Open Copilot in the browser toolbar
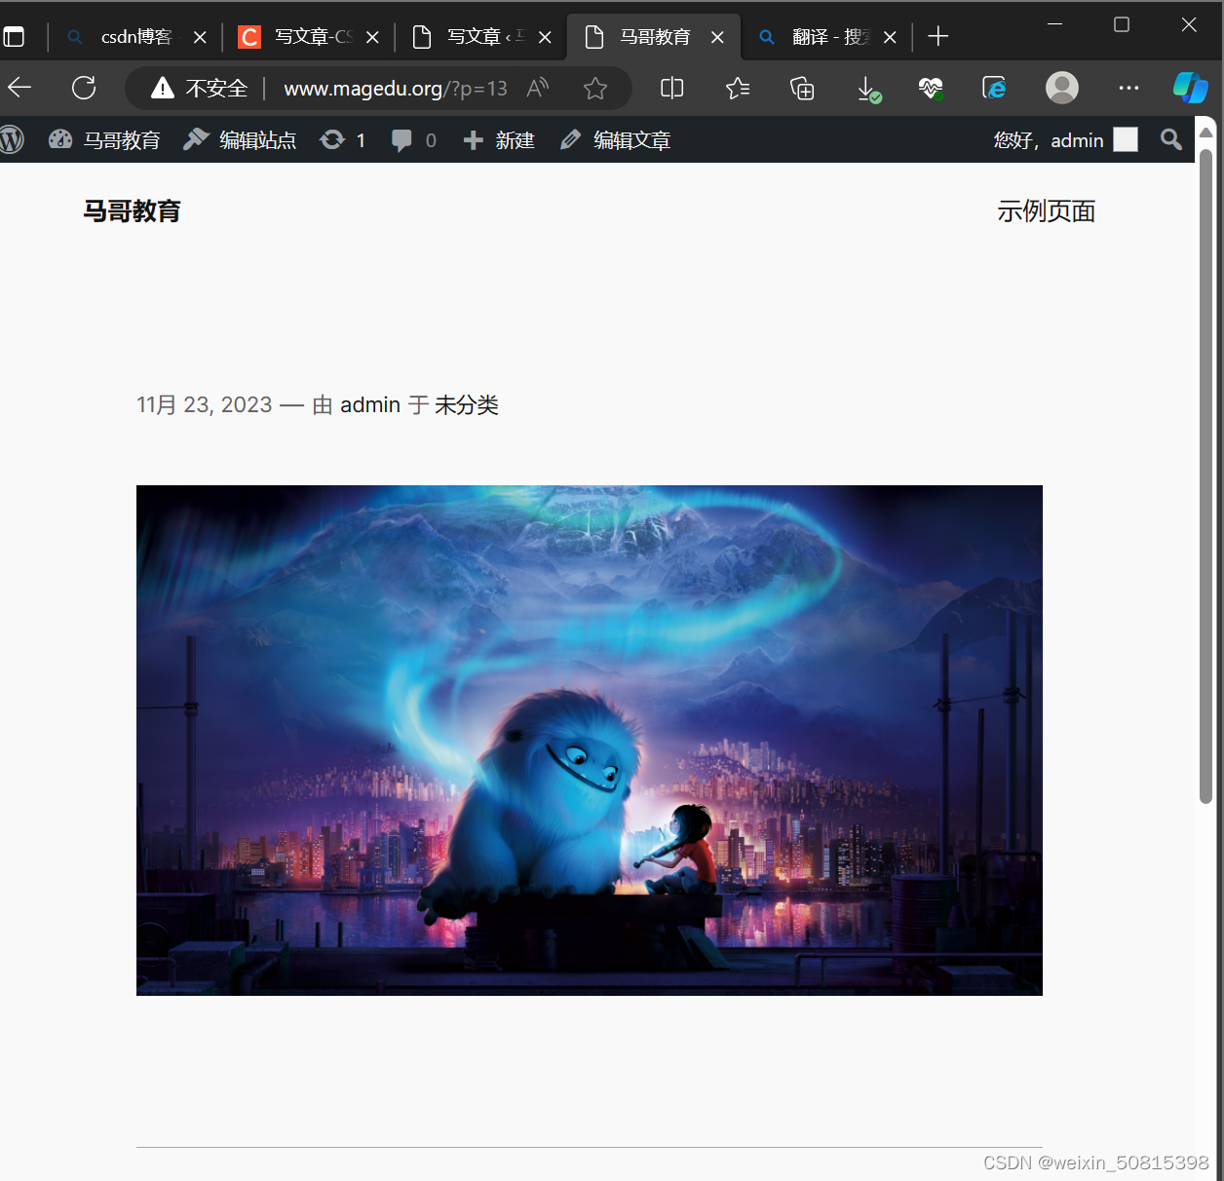Screen dimensions: 1224x1181 [1190, 88]
